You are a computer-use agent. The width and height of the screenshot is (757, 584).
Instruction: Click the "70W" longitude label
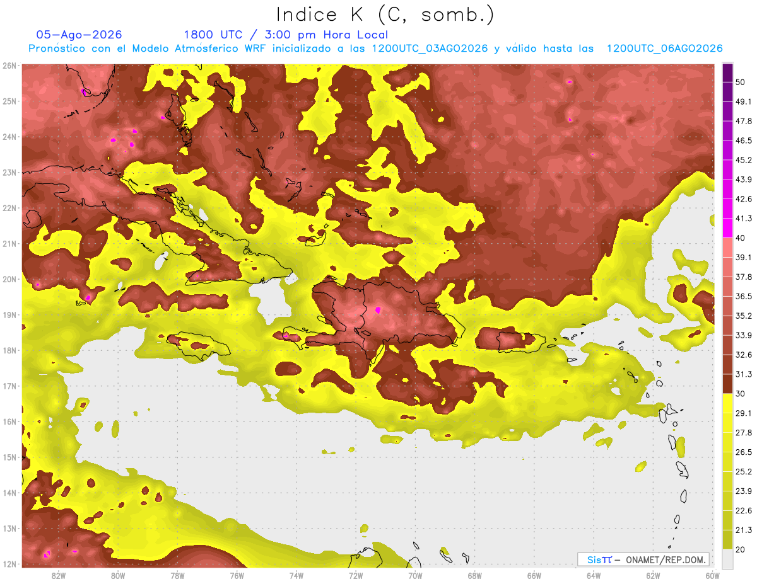click(x=415, y=575)
